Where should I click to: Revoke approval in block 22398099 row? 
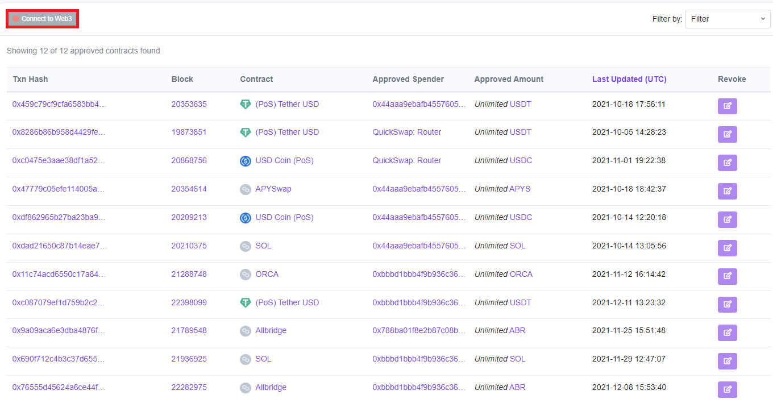click(727, 305)
